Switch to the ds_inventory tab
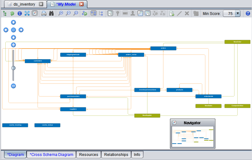The height and width of the screenshot is (160, 252). 24,4
